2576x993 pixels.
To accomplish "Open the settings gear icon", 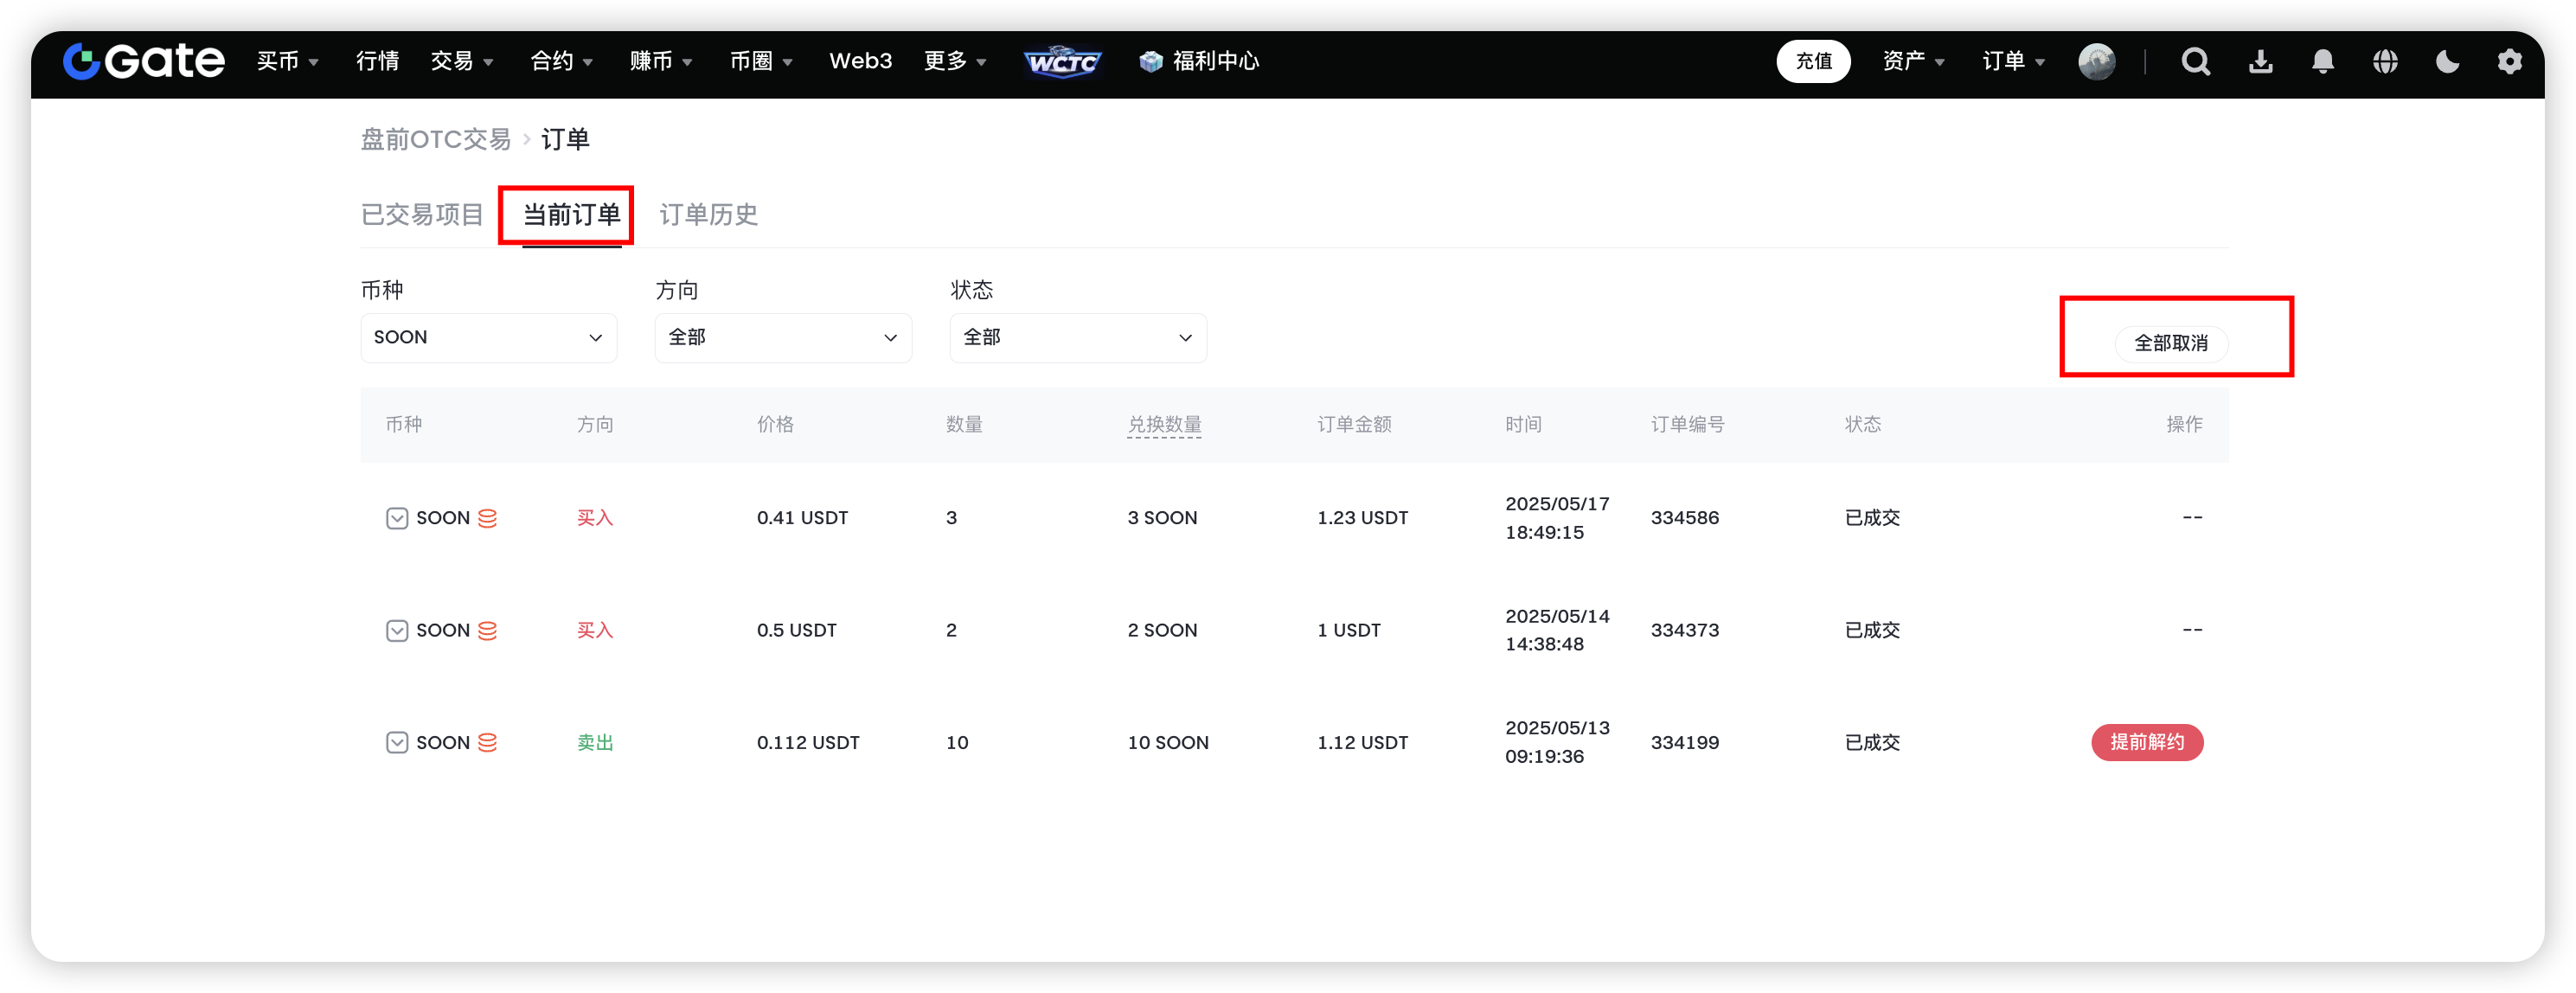I will click(2509, 62).
